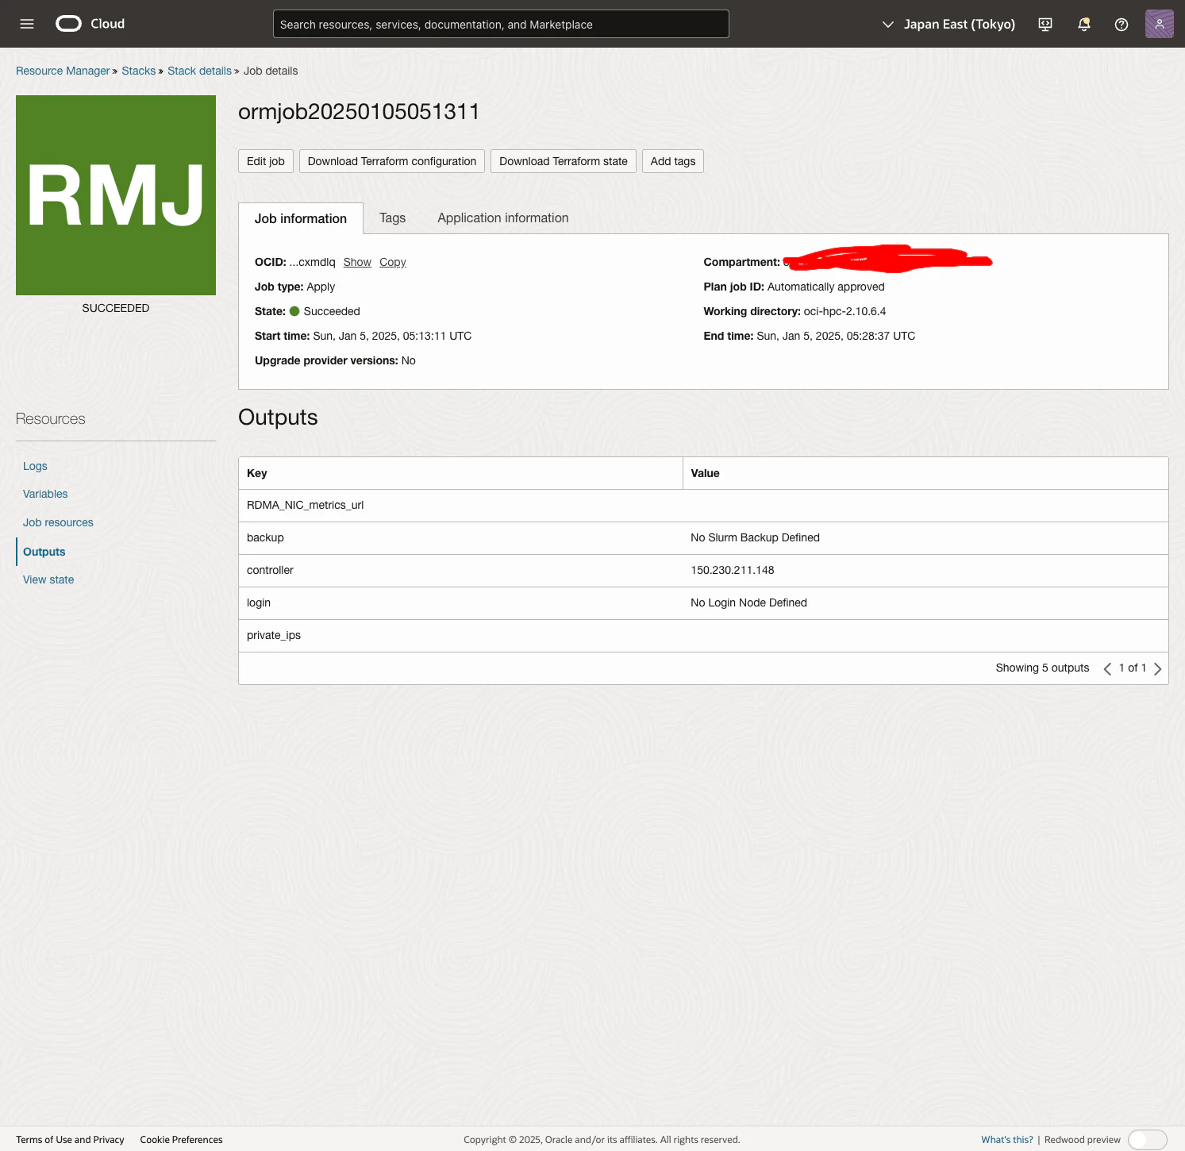Switch to the Tags tab

click(392, 217)
